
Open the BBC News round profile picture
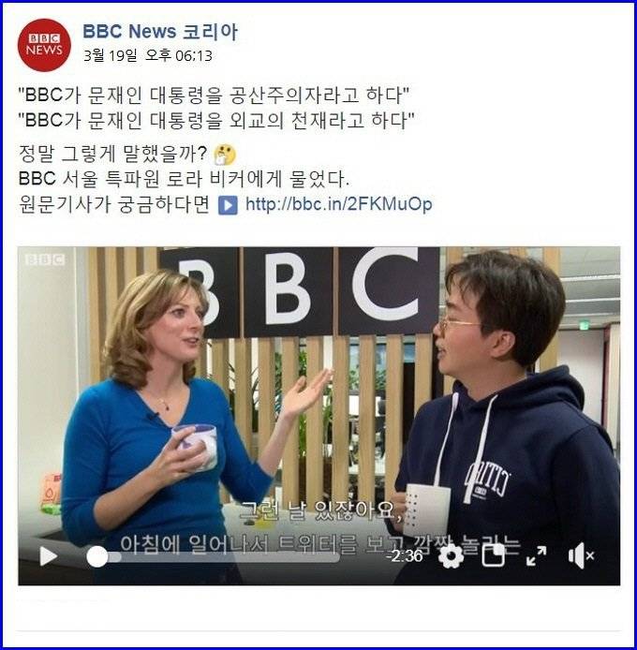coord(44,45)
